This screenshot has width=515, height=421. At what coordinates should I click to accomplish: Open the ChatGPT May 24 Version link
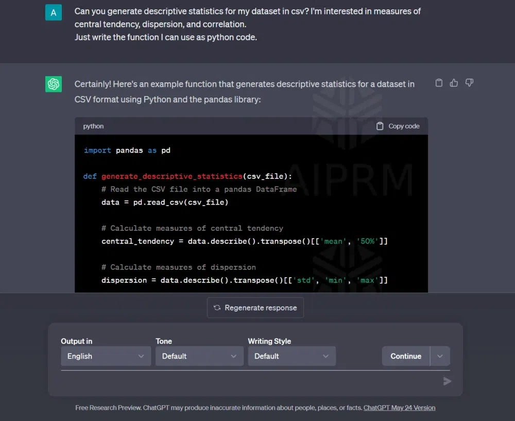[399, 408]
